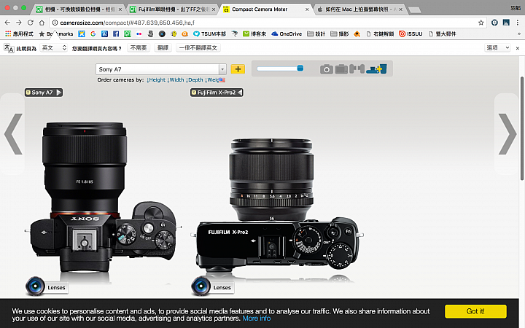Move Sony A7 right with arrow

point(58,93)
